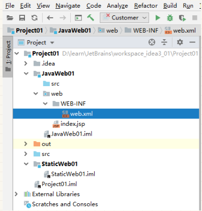Select the .idea folder row

pyautogui.click(x=106, y=64)
